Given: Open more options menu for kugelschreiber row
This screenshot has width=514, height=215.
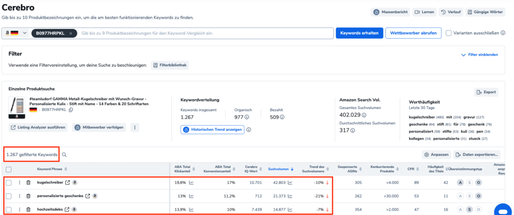Looking at the screenshot, I should [20, 182].
